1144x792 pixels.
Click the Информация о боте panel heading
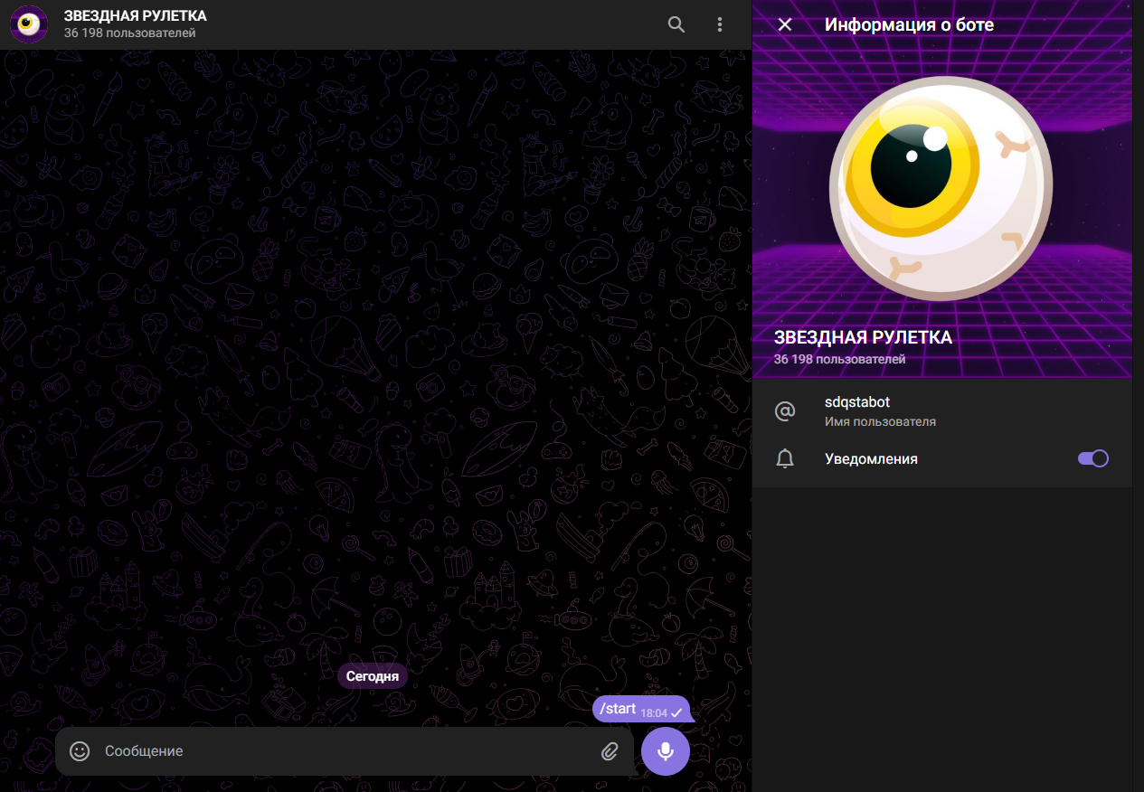tap(909, 24)
